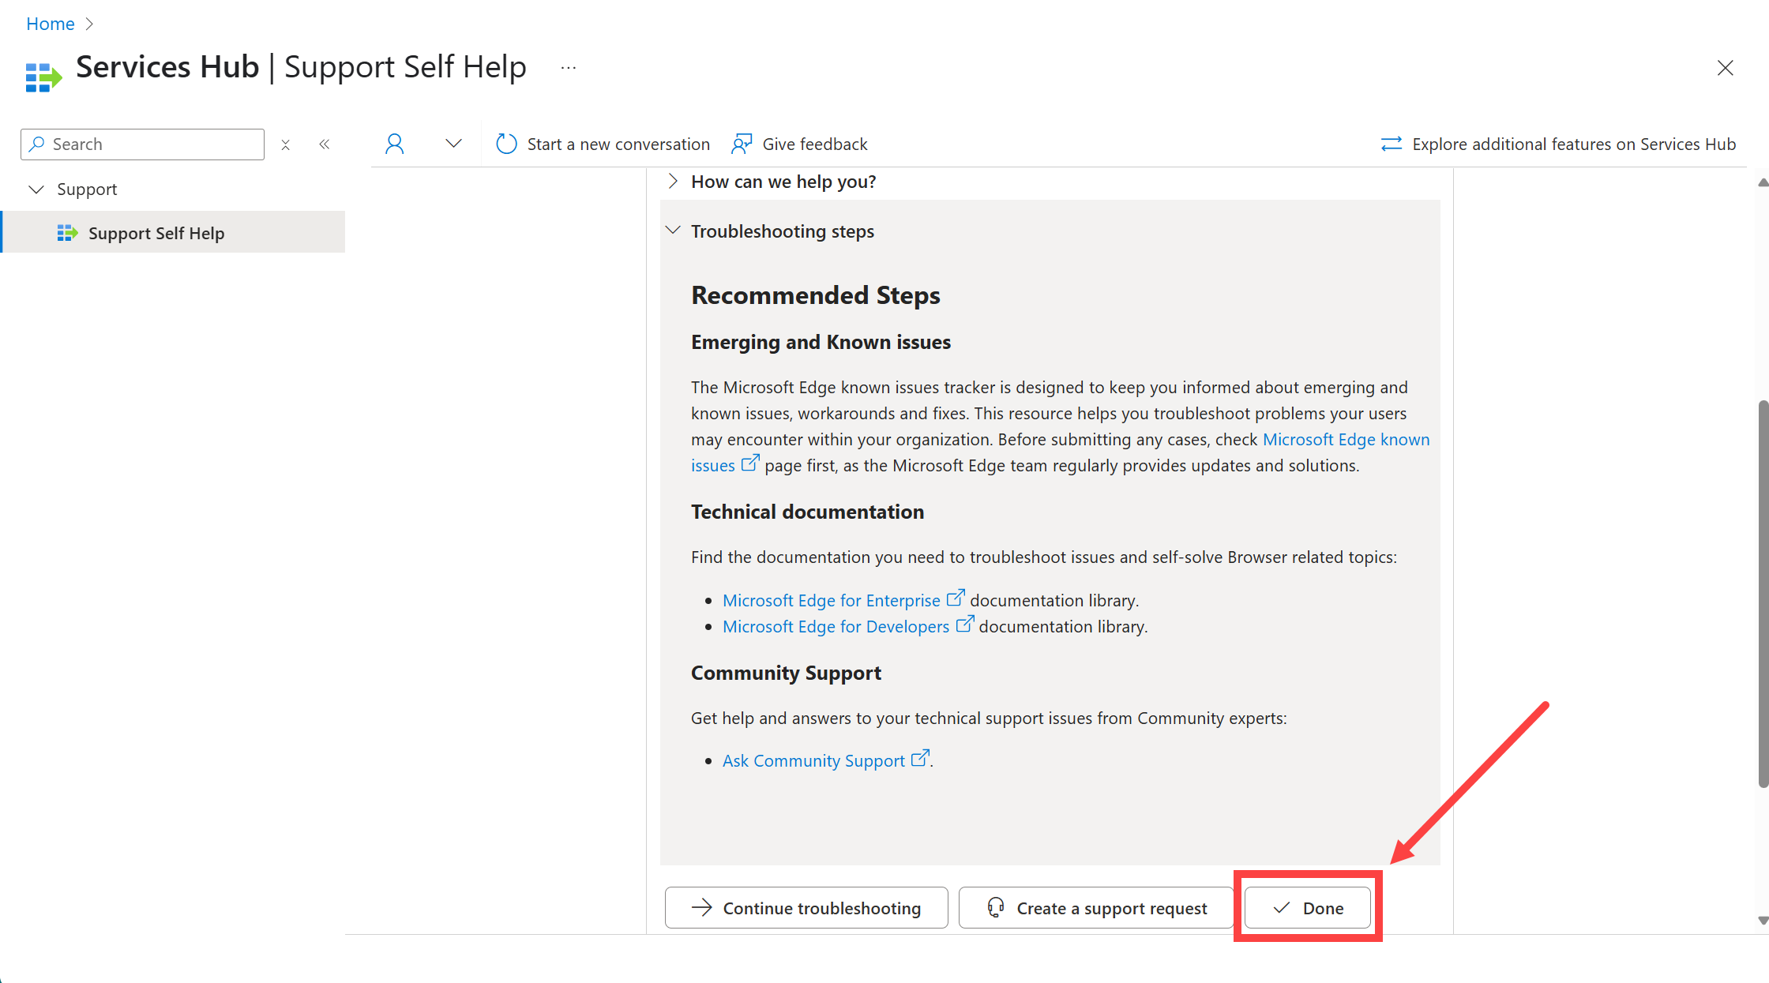Click the dropdown arrow next to profile icon
Image resolution: width=1769 pixels, height=983 pixels.
tap(453, 143)
